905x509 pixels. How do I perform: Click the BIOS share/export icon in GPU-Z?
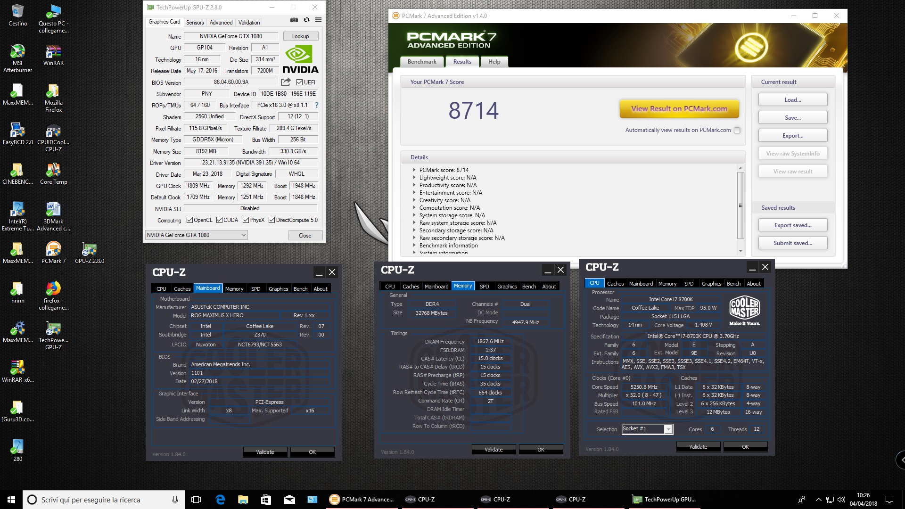[x=286, y=82]
